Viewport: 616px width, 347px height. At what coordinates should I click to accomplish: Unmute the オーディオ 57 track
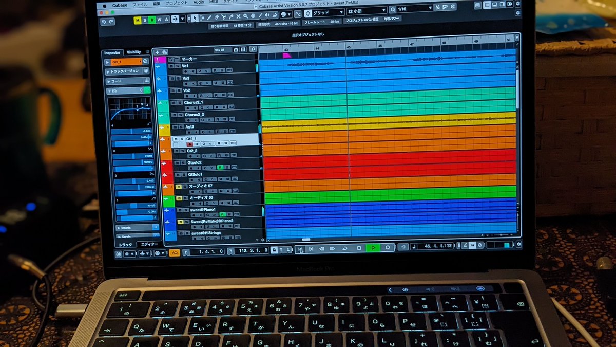[179, 187]
